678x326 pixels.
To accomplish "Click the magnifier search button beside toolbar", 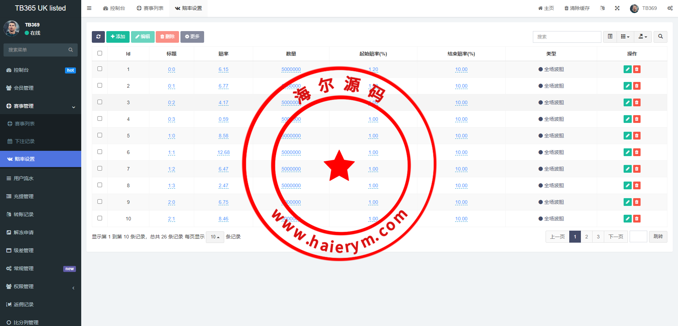I will pyautogui.click(x=660, y=37).
